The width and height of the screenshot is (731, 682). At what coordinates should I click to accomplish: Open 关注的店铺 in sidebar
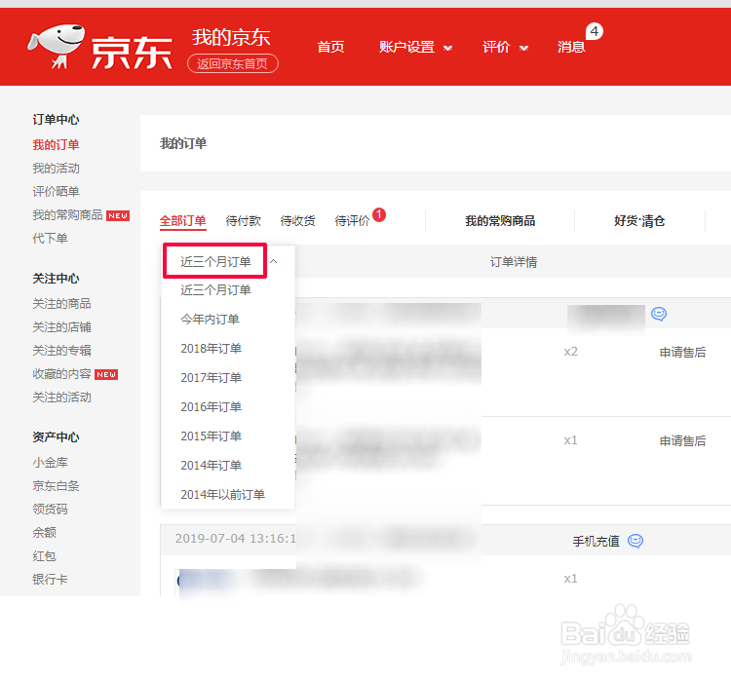pos(61,326)
